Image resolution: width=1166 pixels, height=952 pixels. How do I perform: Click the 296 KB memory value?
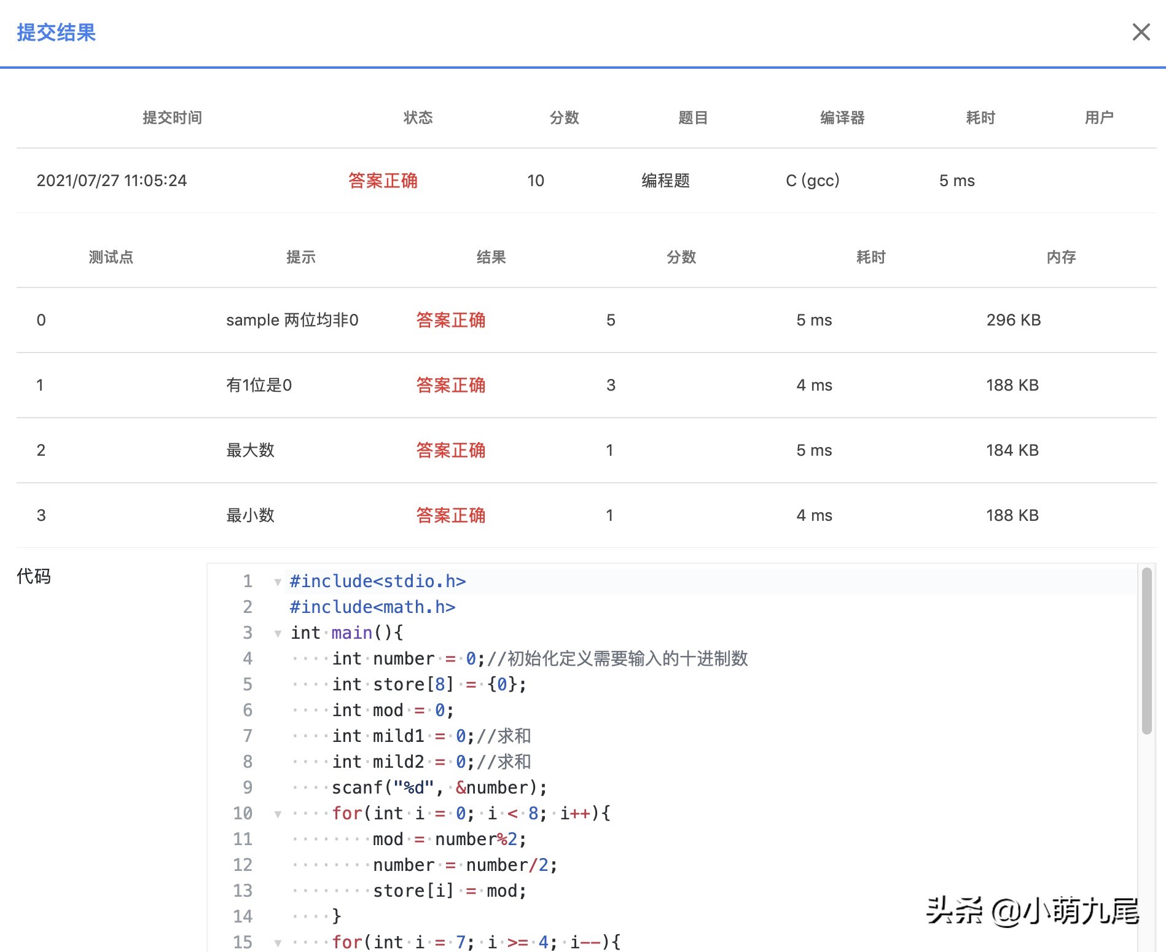[x=1014, y=320]
